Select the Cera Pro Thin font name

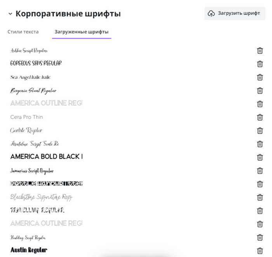click(26, 117)
